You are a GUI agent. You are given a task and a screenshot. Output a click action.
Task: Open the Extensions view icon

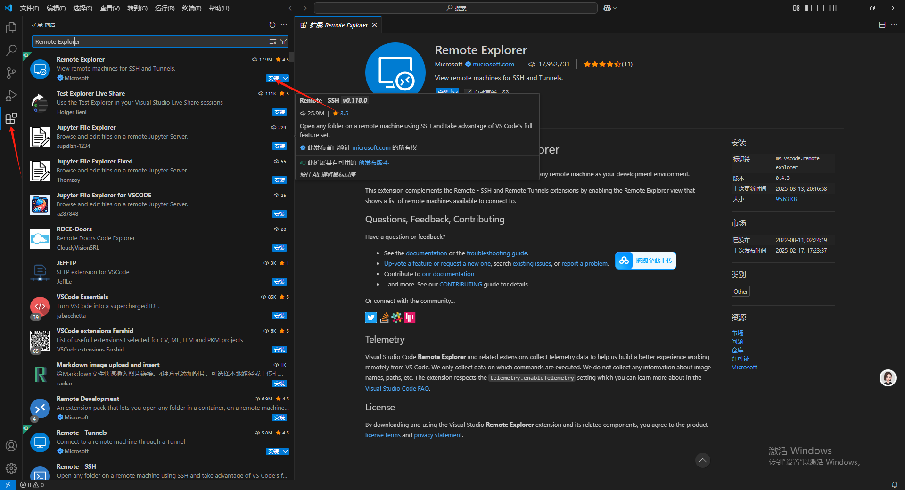tap(11, 118)
